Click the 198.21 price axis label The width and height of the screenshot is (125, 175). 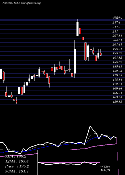click(x=117, y=49)
